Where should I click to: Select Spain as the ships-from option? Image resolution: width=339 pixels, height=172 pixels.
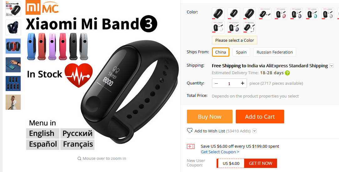[x=241, y=52]
